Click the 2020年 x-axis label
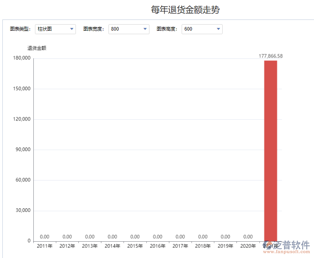The width and height of the screenshot is (314, 258). pos(248,246)
